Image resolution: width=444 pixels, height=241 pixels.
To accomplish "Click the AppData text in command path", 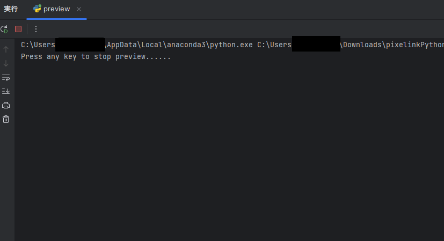I will coord(122,45).
